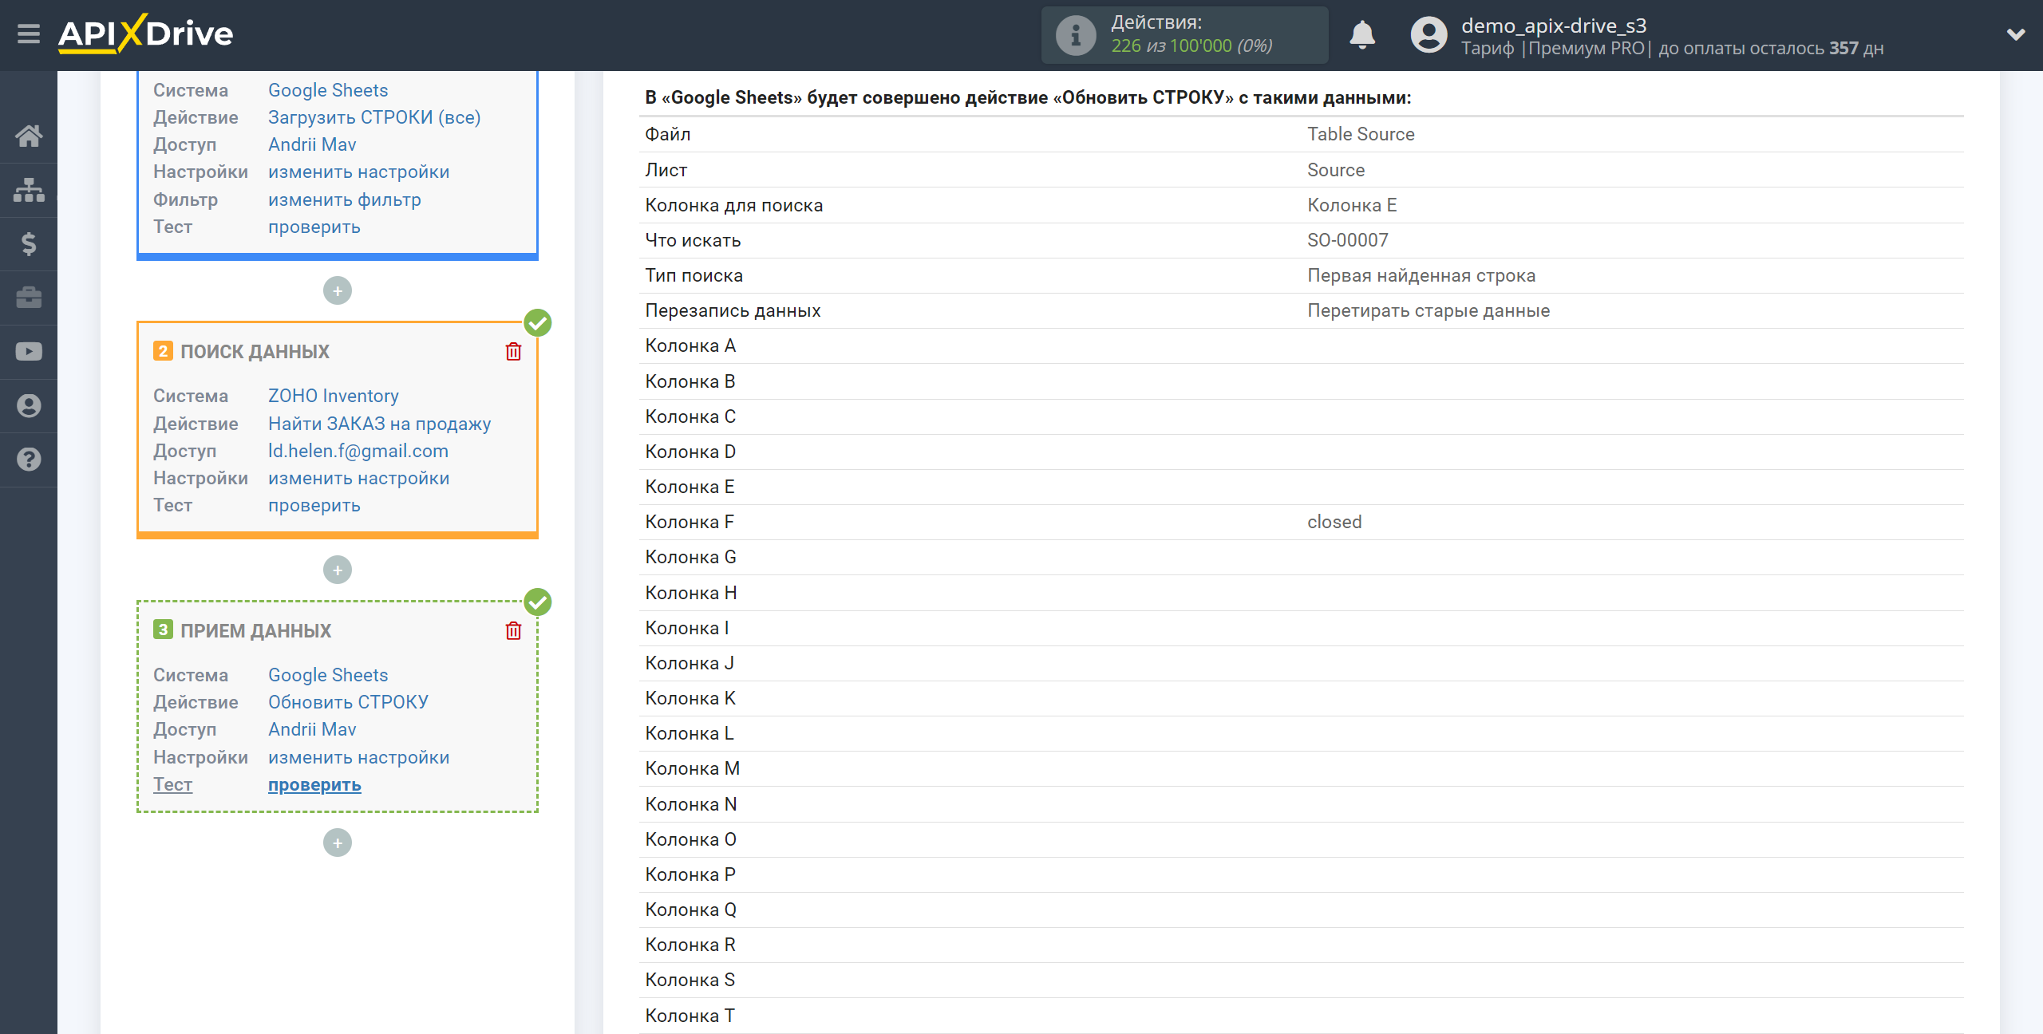Delete the ПРИЕМ ДАННЫХ block
Screen dimensions: 2043x1034
coord(513,630)
